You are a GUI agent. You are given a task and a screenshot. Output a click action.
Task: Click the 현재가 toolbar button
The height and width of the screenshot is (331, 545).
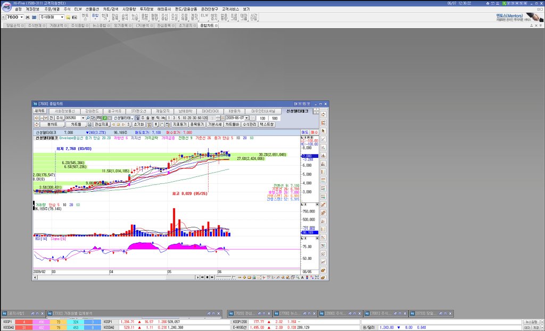[105, 17]
